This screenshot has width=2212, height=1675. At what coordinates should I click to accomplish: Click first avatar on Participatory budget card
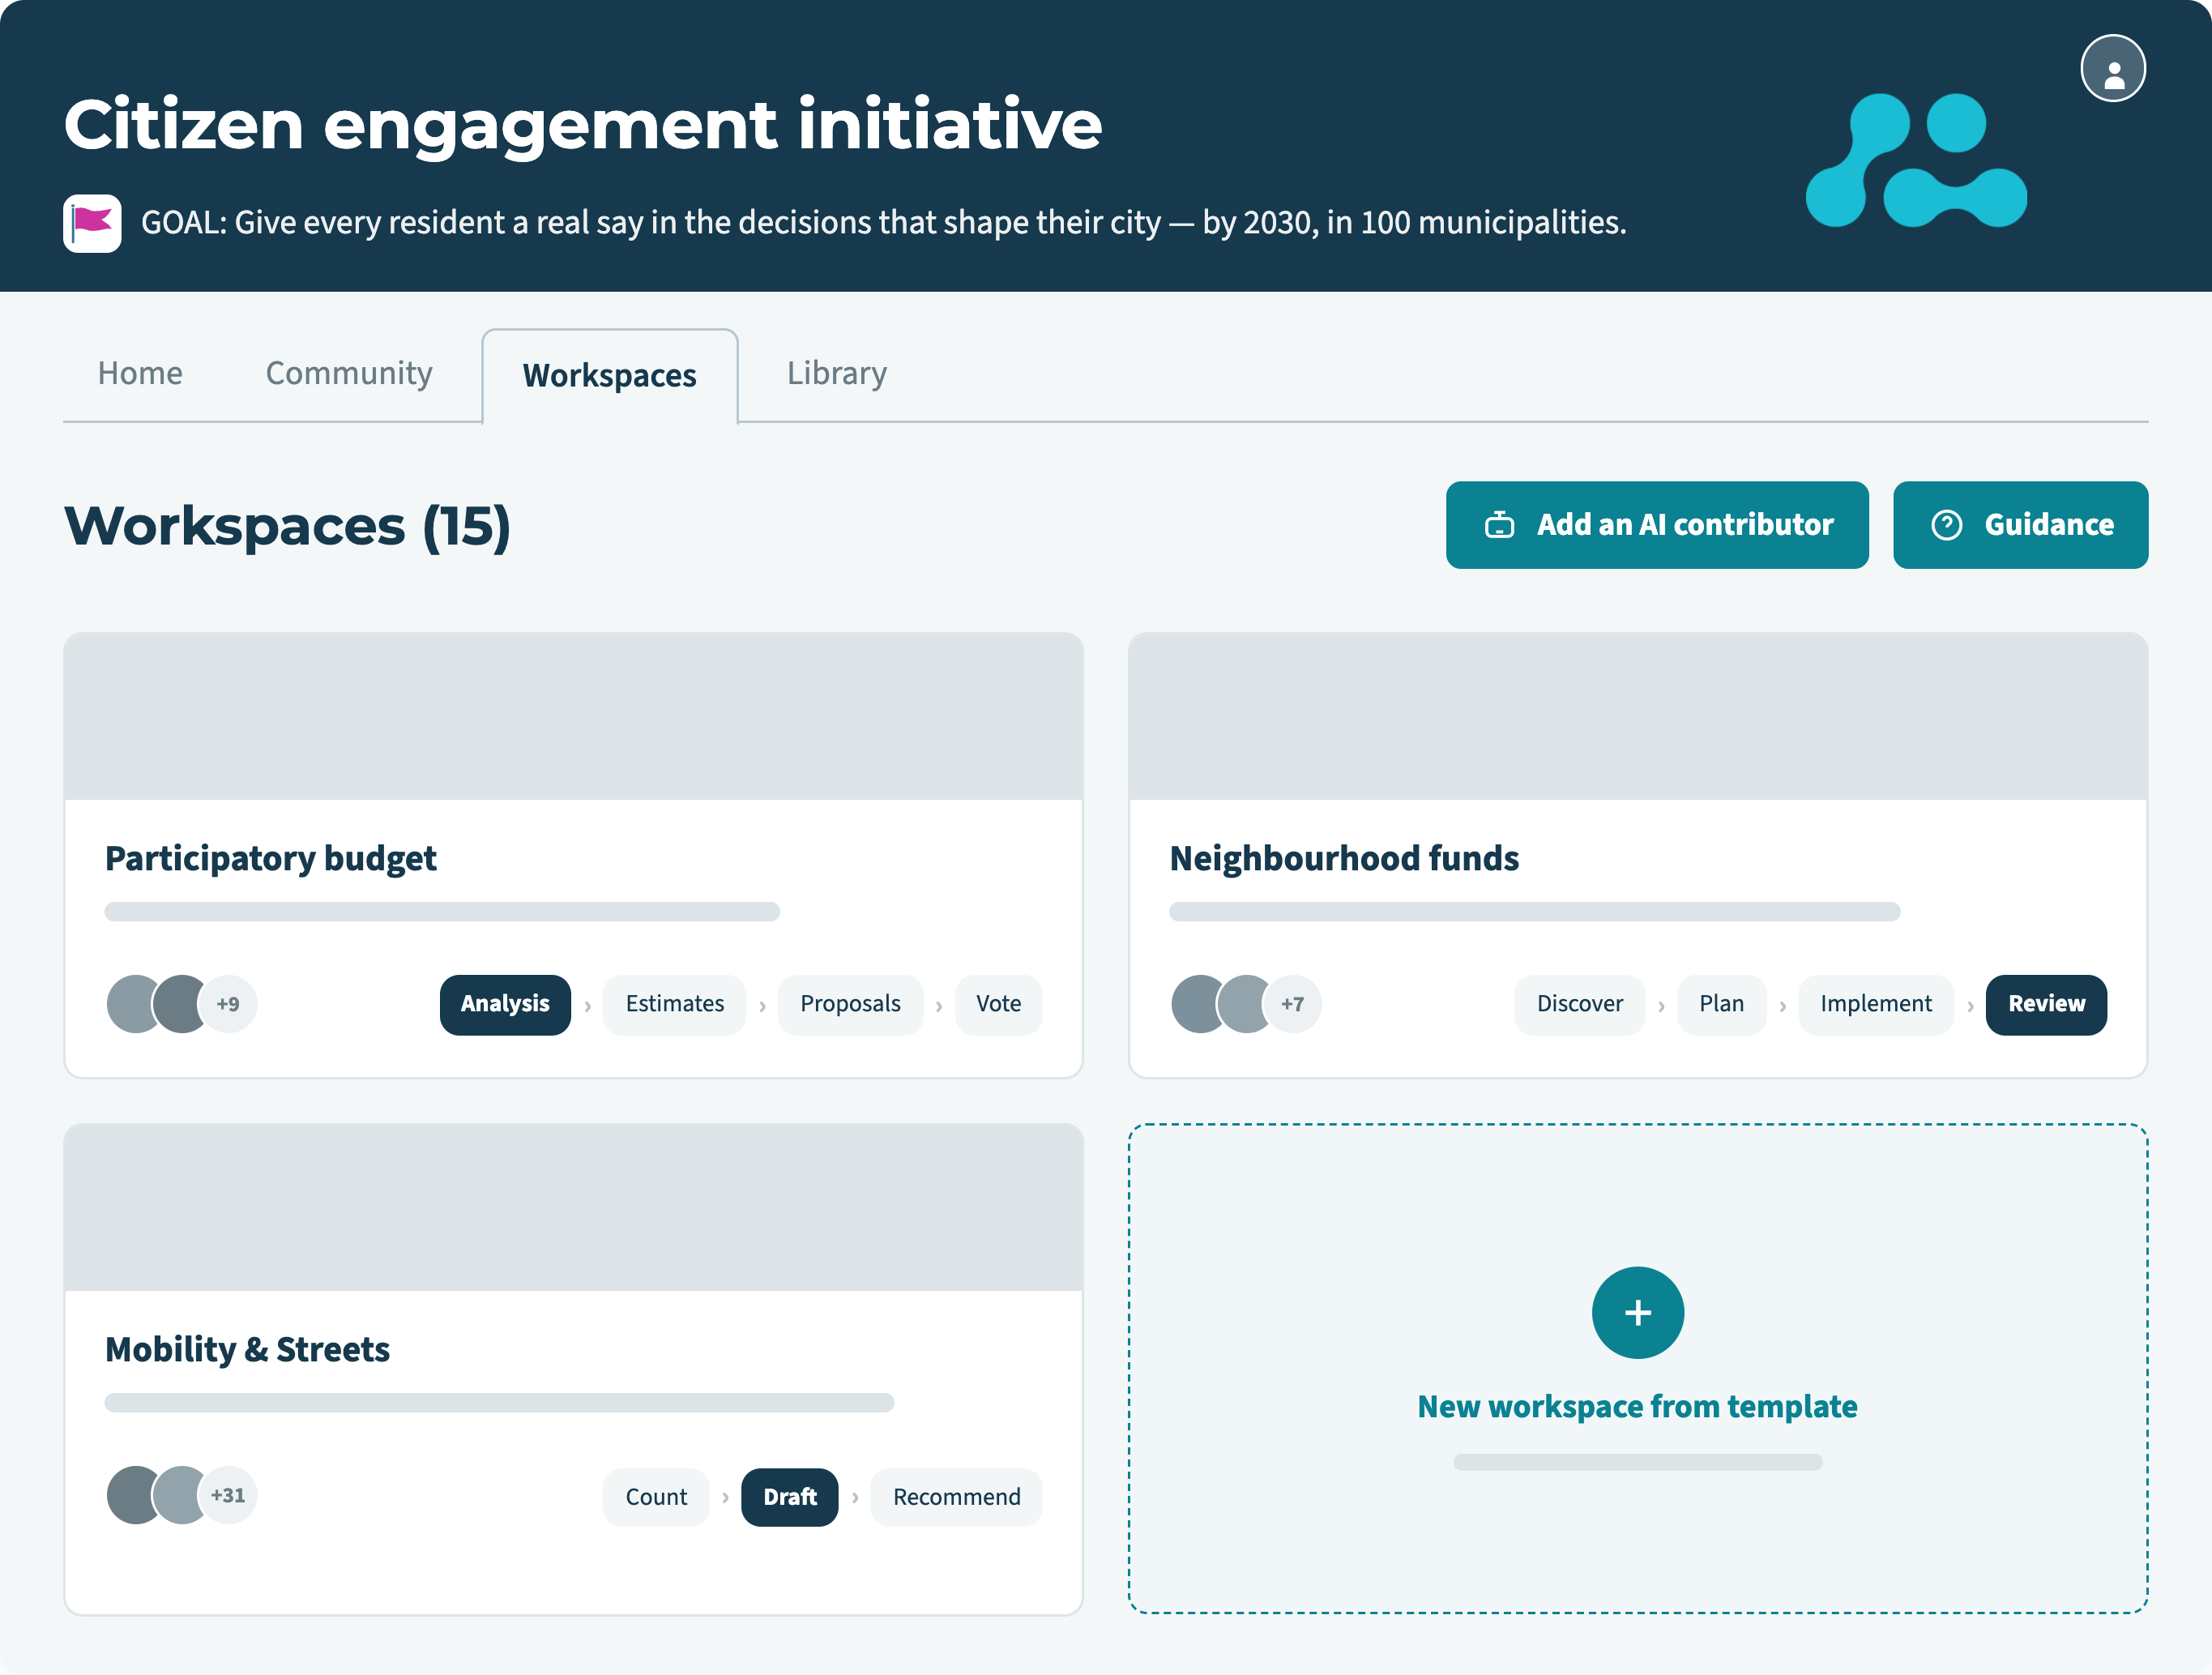click(132, 1004)
